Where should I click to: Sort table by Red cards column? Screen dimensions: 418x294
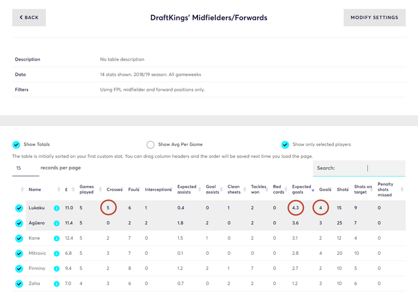[278, 190]
